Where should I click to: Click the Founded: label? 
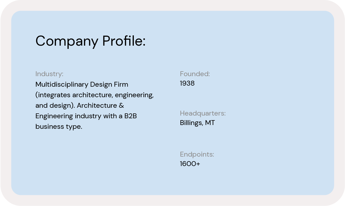[x=195, y=74]
